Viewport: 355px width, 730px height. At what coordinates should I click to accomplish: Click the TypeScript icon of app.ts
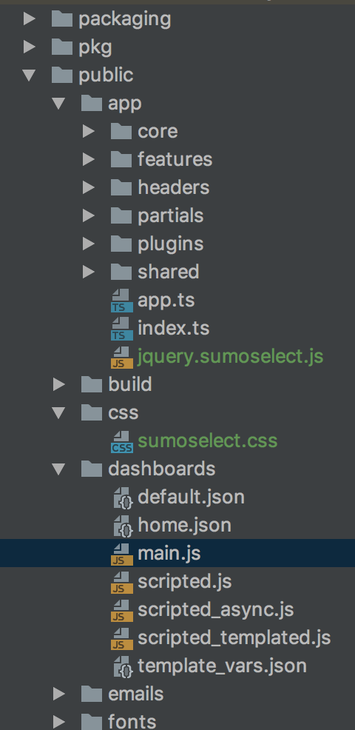tap(121, 301)
